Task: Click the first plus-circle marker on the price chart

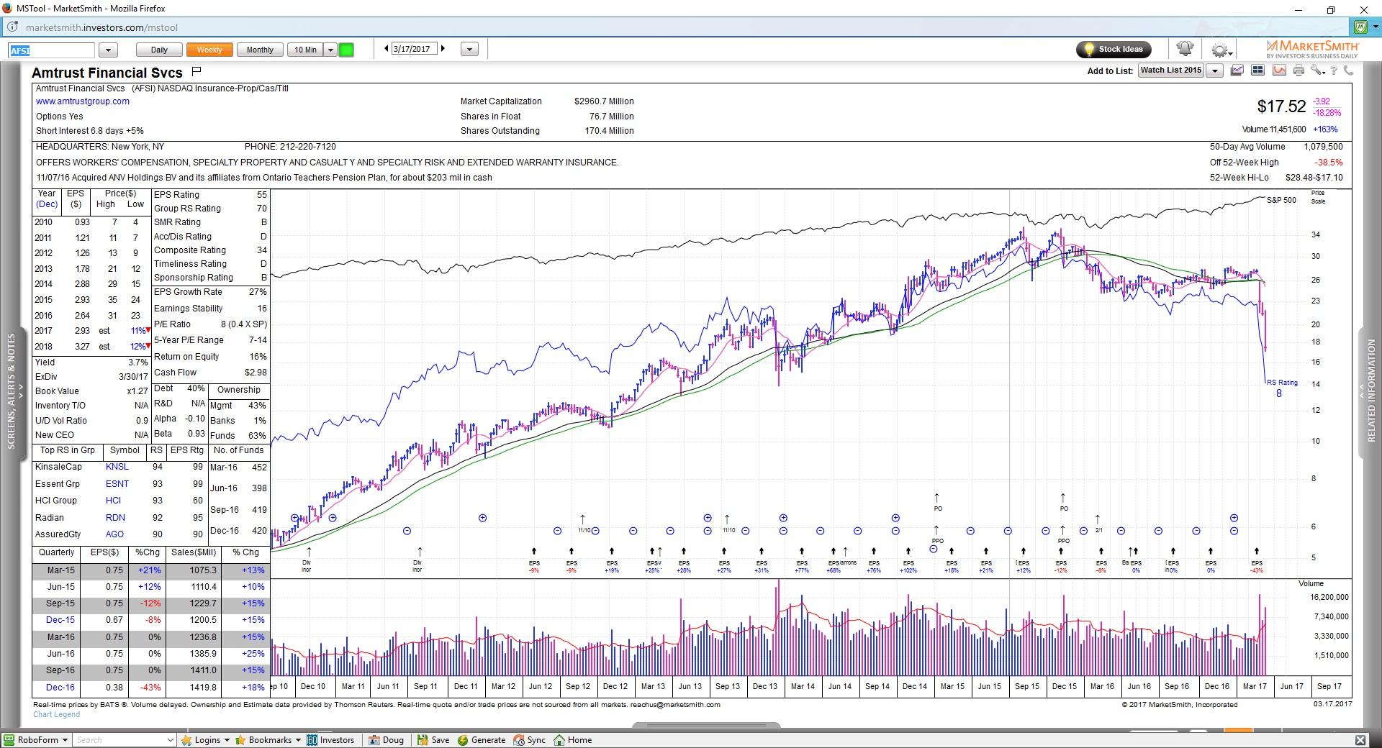Action: point(294,518)
